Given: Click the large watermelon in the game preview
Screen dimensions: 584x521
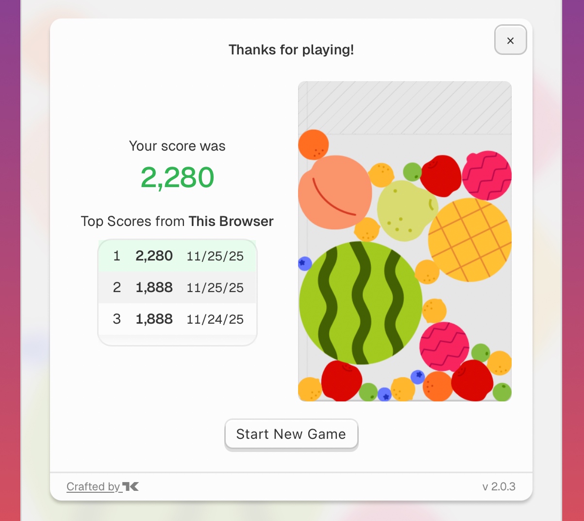Looking at the screenshot, I should (x=360, y=303).
